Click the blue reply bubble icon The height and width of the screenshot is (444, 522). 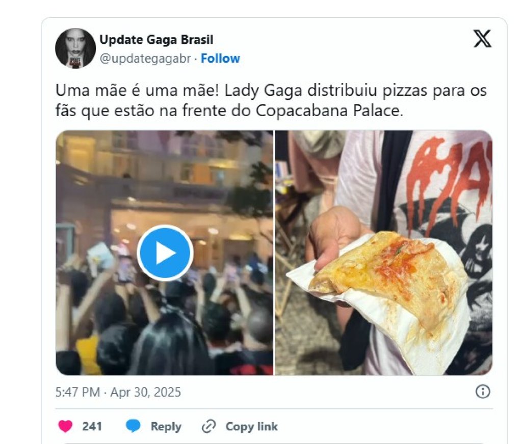coord(133,426)
